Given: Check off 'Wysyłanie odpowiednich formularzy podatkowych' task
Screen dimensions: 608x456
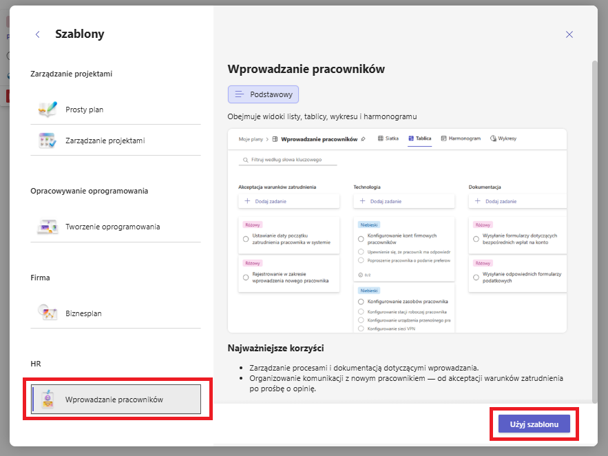Looking at the screenshot, I should coord(476,277).
